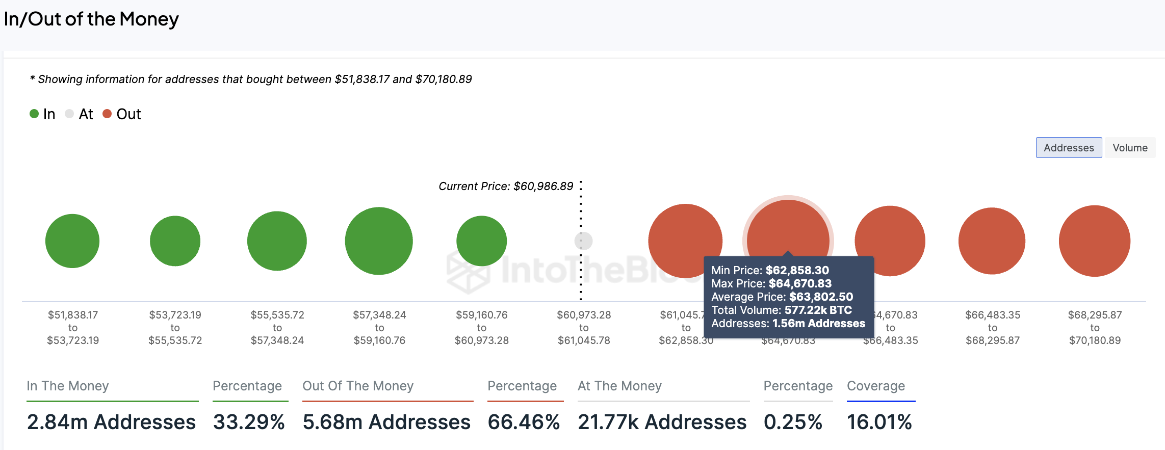Toggle the grey At legend marker
Image resolution: width=1165 pixels, height=450 pixels.
click(69, 114)
